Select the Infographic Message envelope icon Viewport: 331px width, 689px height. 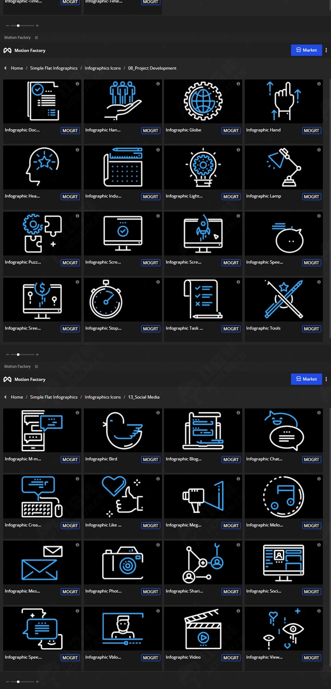point(42,562)
